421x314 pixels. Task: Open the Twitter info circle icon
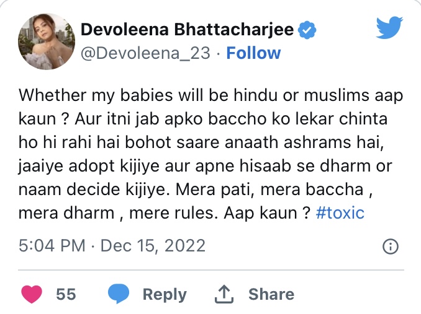click(x=391, y=246)
